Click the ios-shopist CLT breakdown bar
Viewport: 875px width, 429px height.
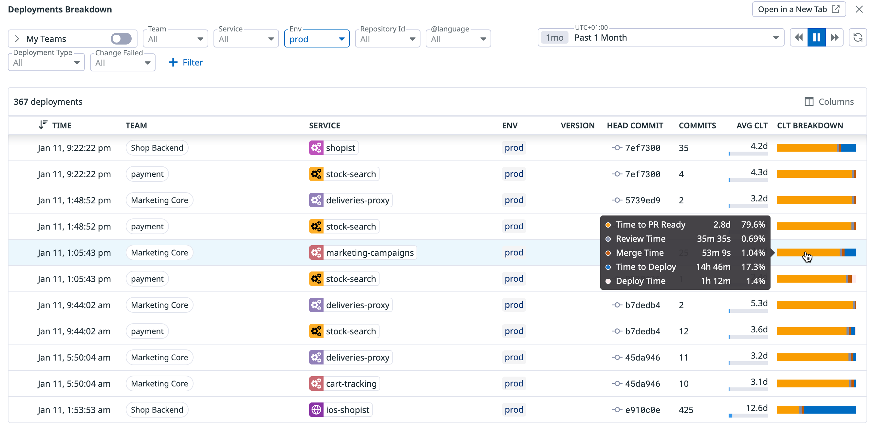pos(816,410)
